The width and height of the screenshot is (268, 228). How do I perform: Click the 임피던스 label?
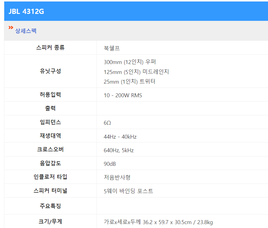(51, 122)
